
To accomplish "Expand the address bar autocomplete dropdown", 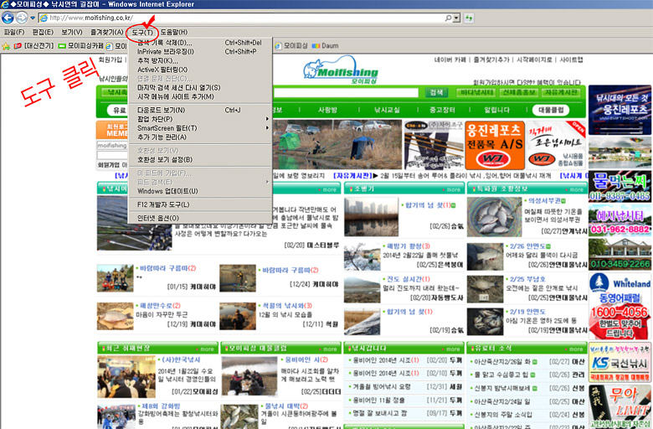I will pos(457,18).
